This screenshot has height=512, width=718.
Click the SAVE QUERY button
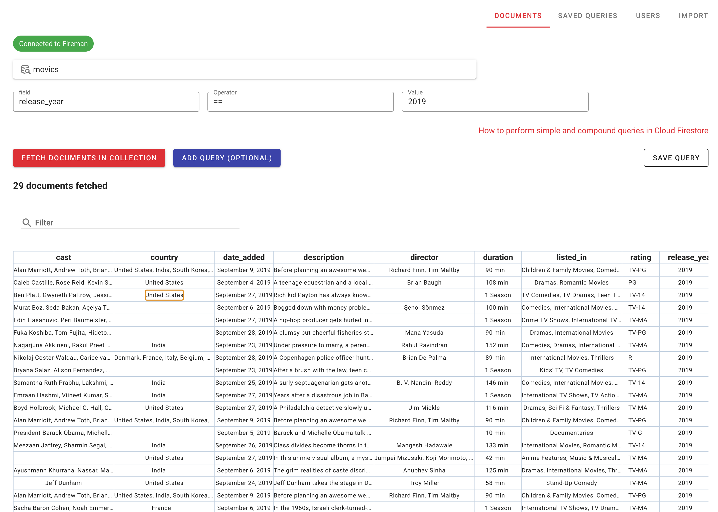pyautogui.click(x=676, y=158)
